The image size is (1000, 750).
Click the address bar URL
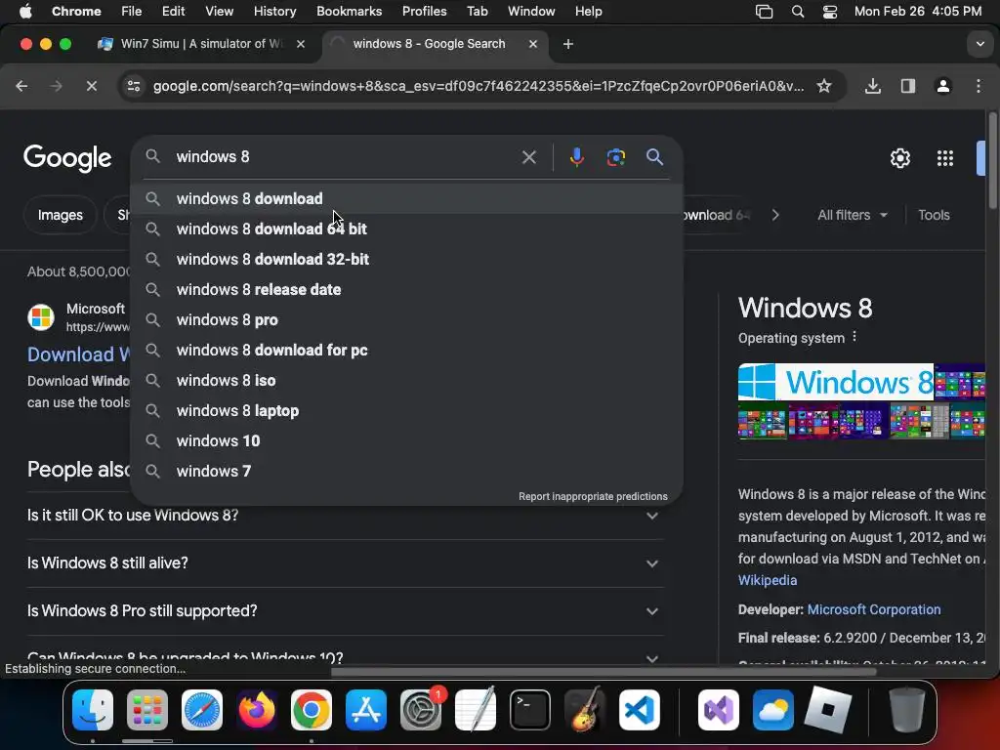(479, 86)
